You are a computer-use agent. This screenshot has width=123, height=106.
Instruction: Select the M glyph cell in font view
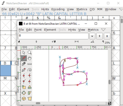[x=5, y=86]
